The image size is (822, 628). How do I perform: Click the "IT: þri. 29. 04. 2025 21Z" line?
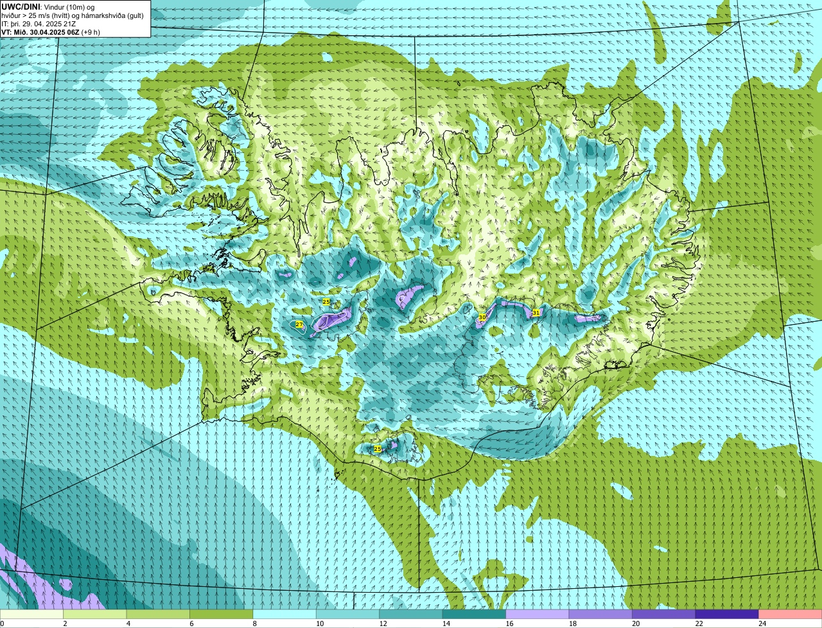pyautogui.click(x=39, y=23)
